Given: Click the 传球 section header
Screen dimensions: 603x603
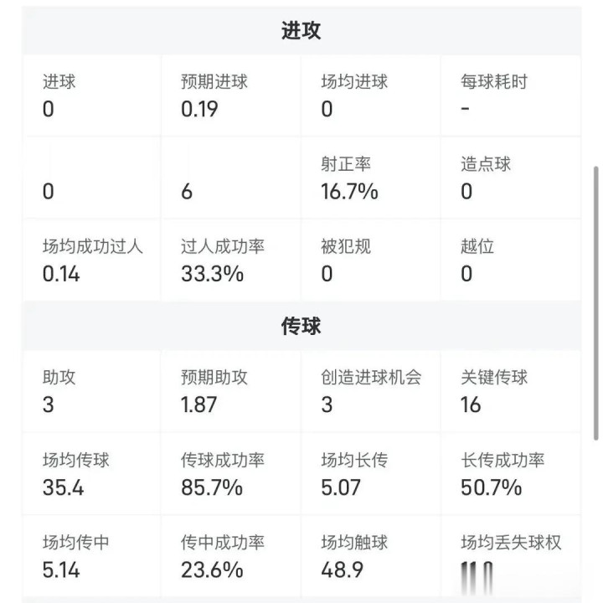Looking at the screenshot, I should (301, 326).
